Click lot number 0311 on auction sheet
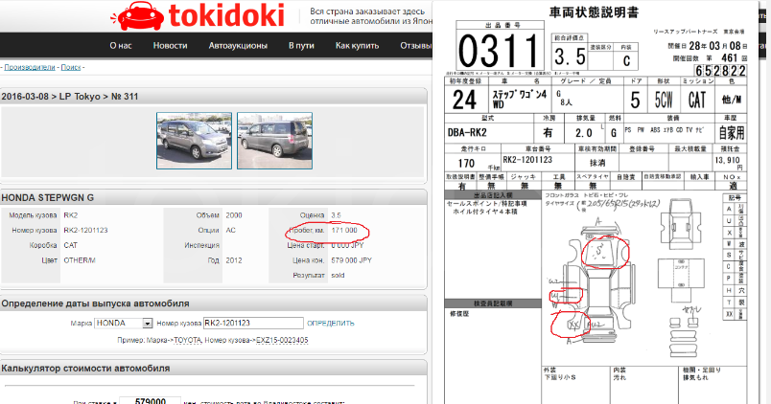This screenshot has height=404, width=771. click(x=499, y=51)
